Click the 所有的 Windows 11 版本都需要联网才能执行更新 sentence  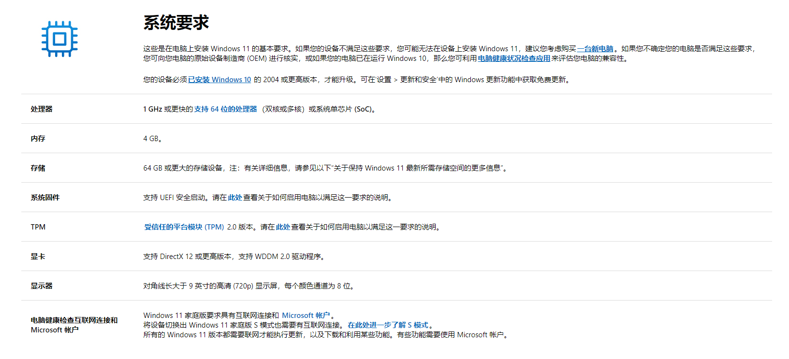[223, 335]
